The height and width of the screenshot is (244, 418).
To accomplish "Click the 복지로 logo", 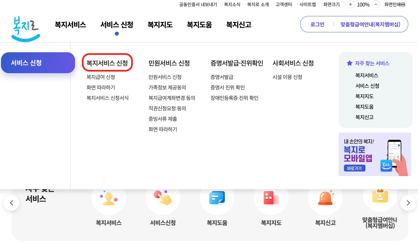I will 25,28.
